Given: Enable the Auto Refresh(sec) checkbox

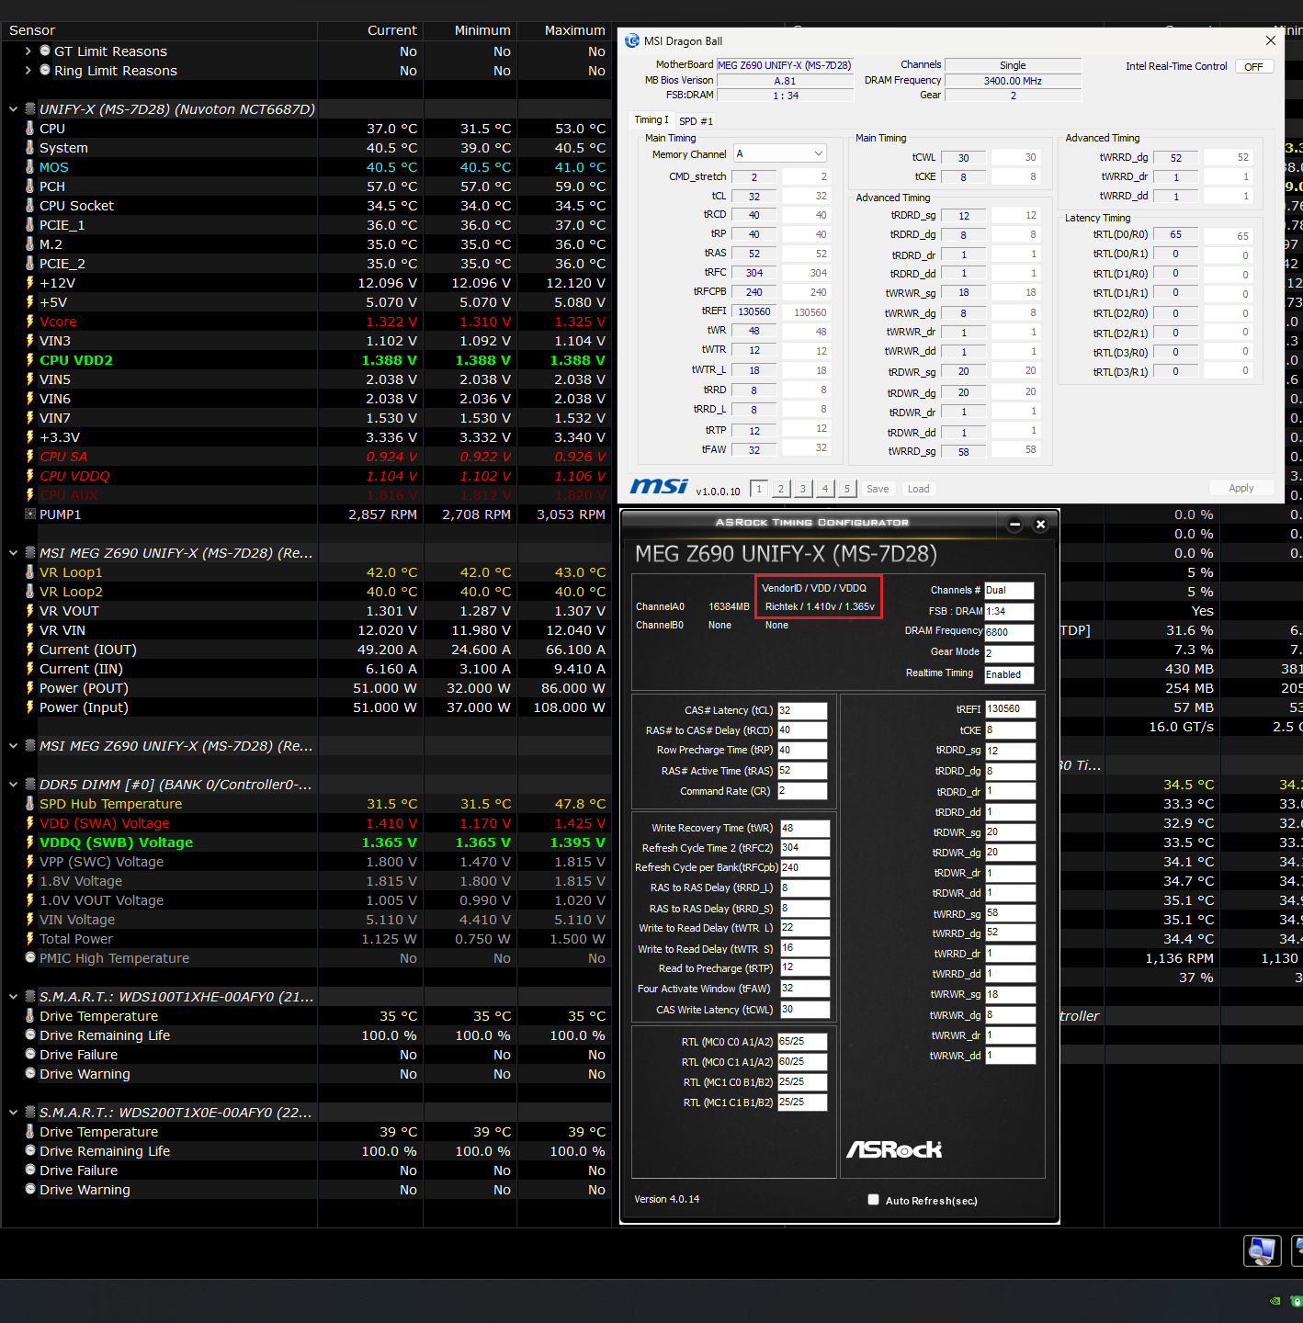Looking at the screenshot, I should pos(873,1200).
